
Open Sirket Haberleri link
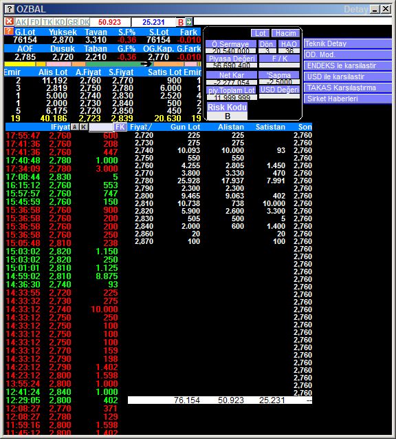(347, 99)
